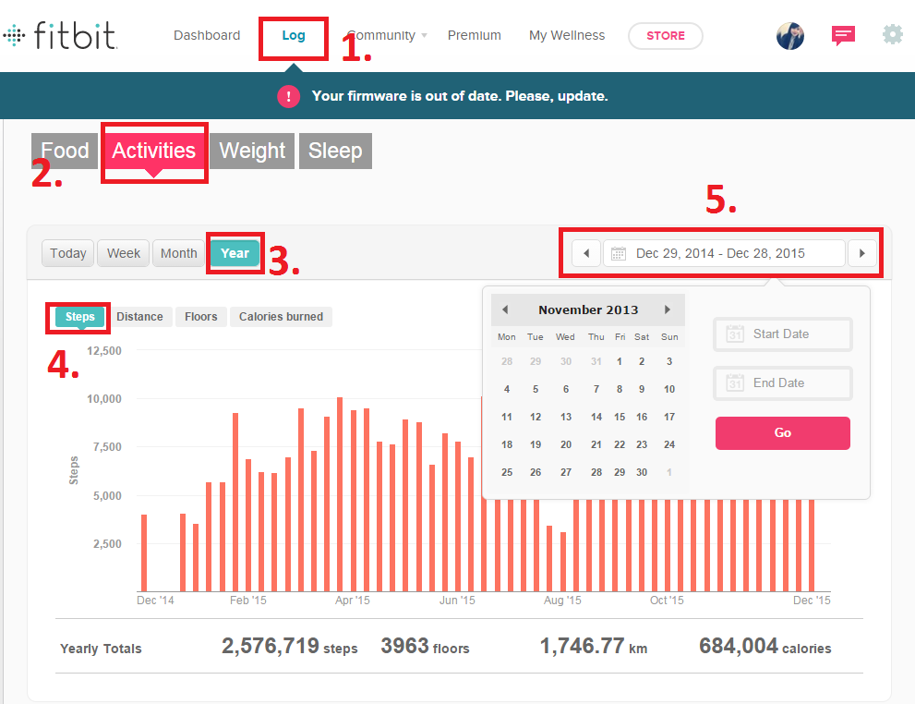Screen dimensions: 915x704
Task: Click calendar icon in date range field
Action: point(618,253)
